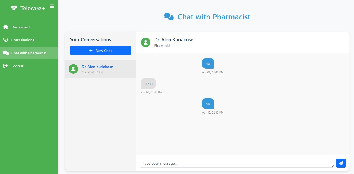
Task: Go to the Consultations page
Action: tap(23, 40)
